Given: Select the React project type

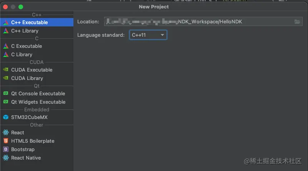Looking at the screenshot, I should [x=37, y=132].
